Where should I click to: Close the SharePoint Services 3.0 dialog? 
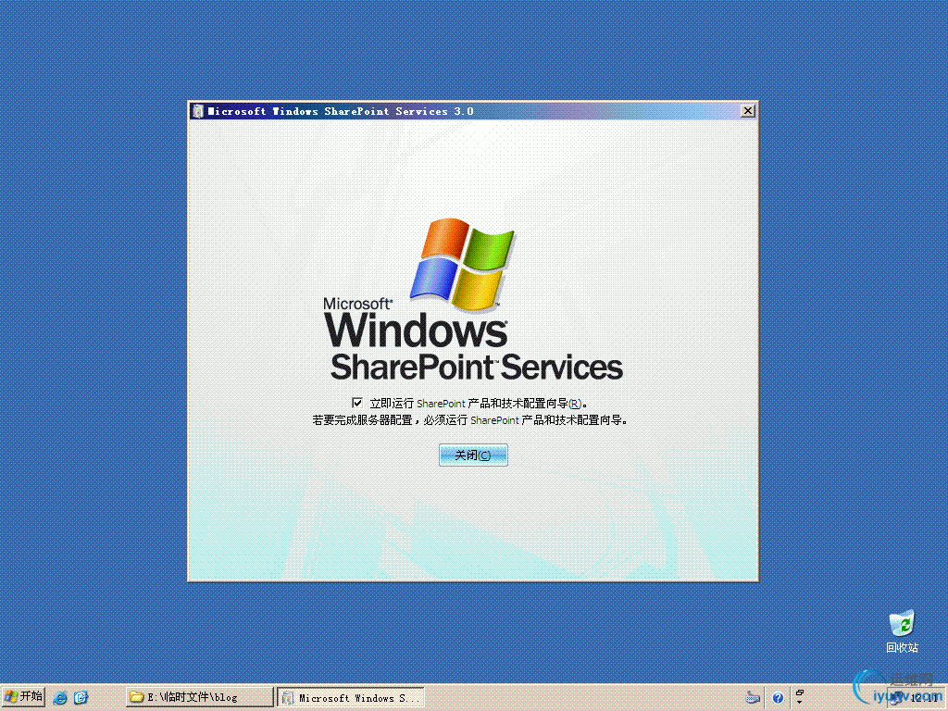pyautogui.click(x=747, y=111)
